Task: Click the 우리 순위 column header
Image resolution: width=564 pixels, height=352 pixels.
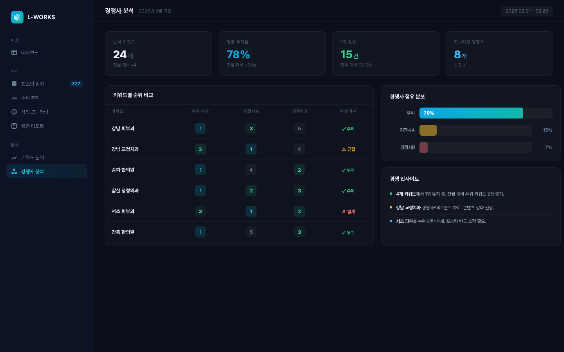Action: click(x=200, y=111)
